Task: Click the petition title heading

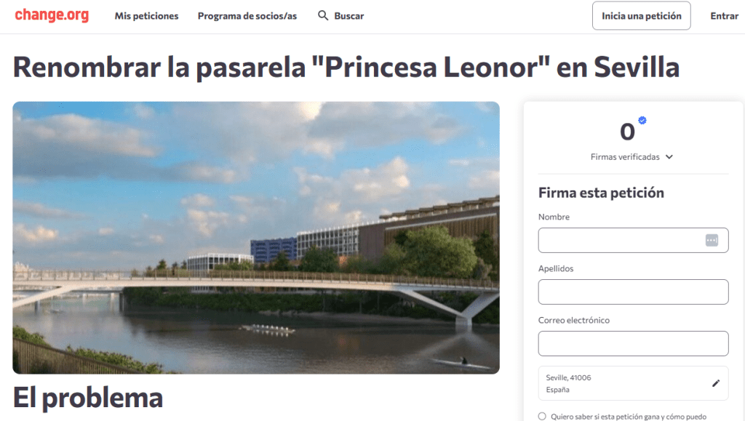Action: click(346, 67)
